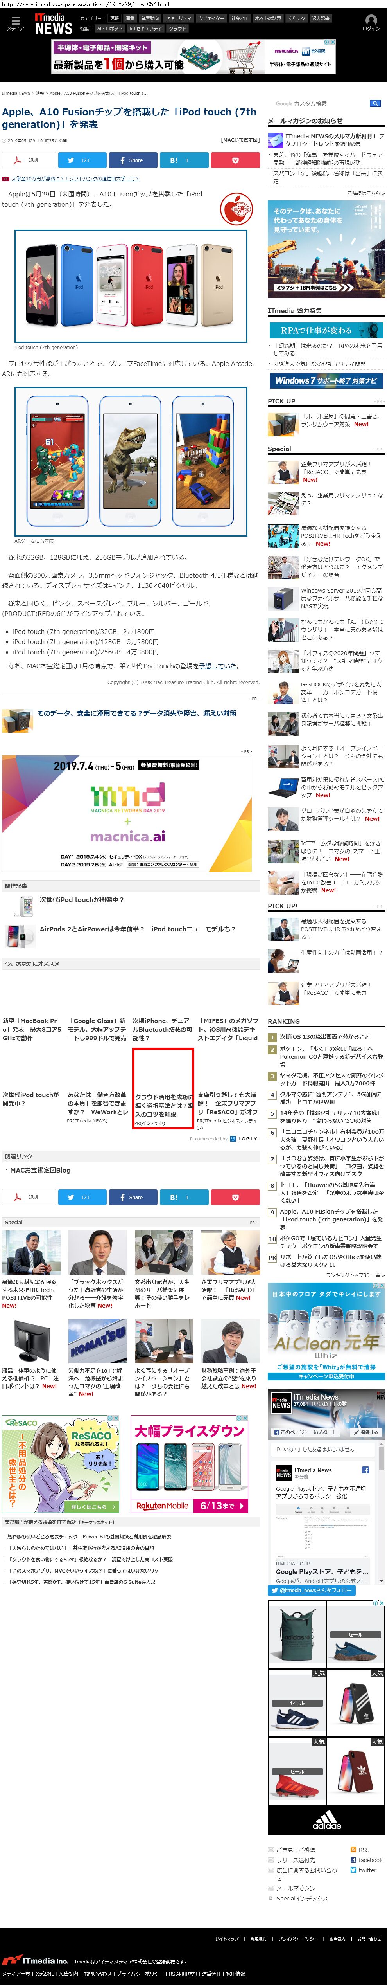Viewport: 387px width, 1985px height.
Task: Select クリエイター category tab
Action: click(211, 18)
